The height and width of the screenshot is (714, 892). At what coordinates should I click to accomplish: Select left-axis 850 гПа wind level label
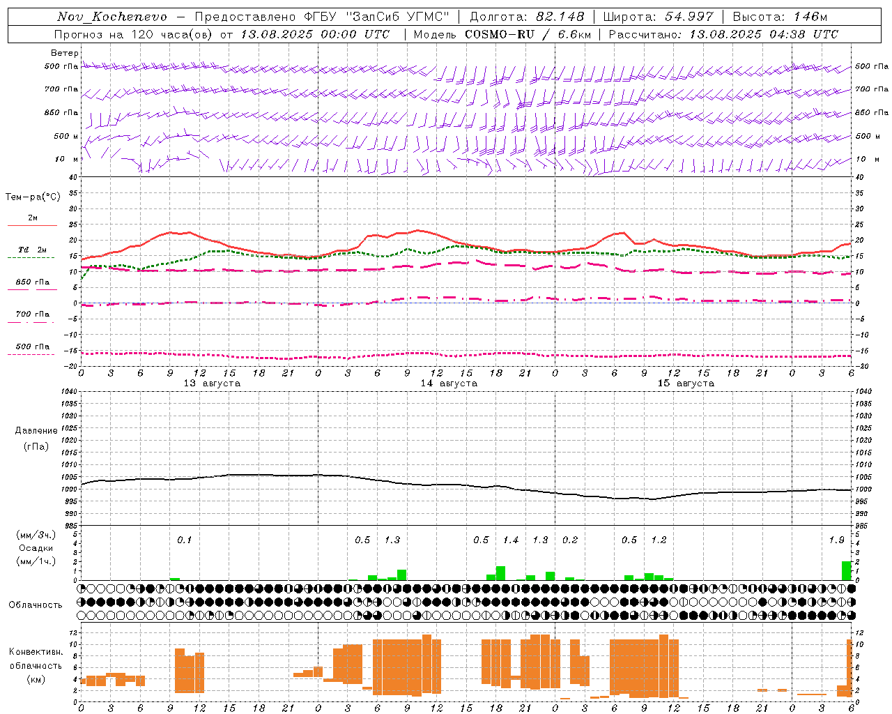tap(61, 112)
